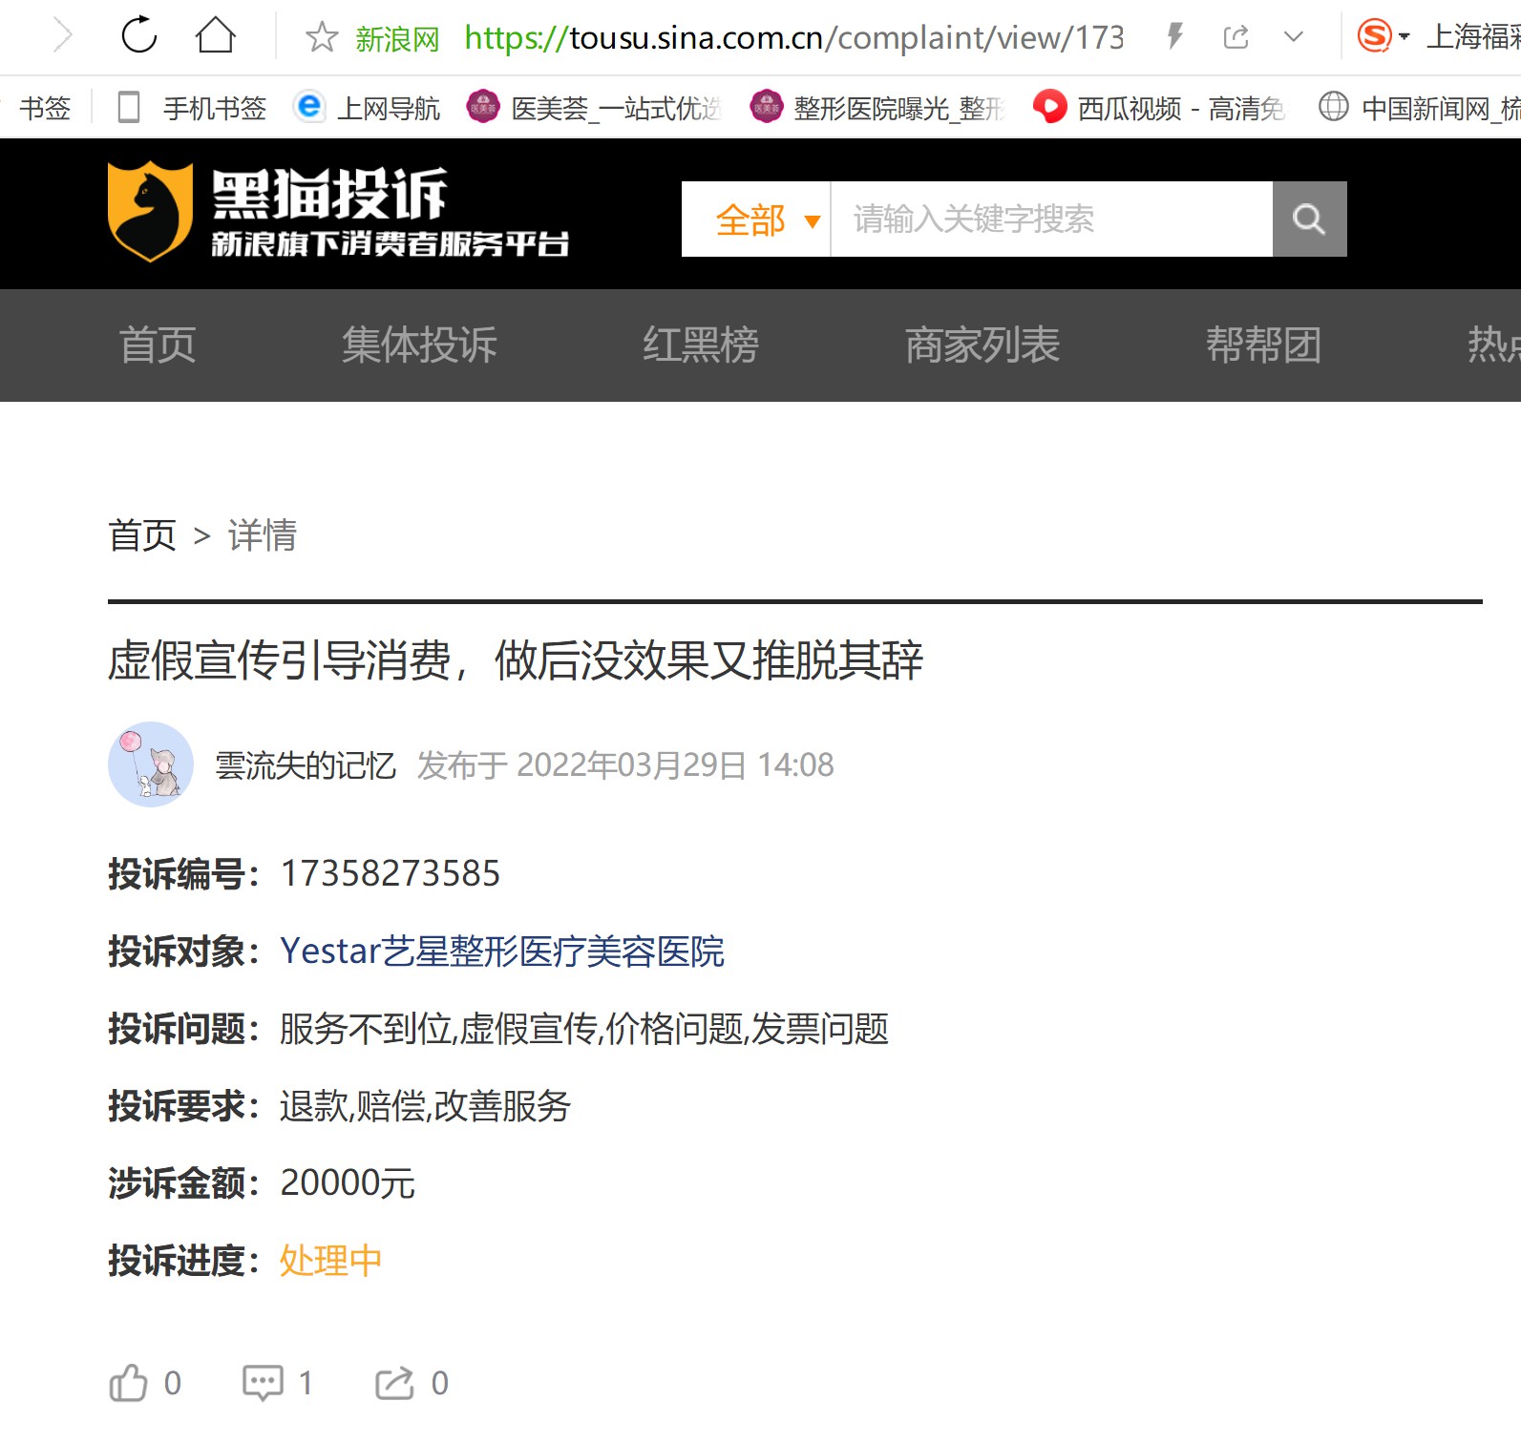Click the 20000元 amount text
Viewport: 1521px width, 1443px height.
(348, 1183)
